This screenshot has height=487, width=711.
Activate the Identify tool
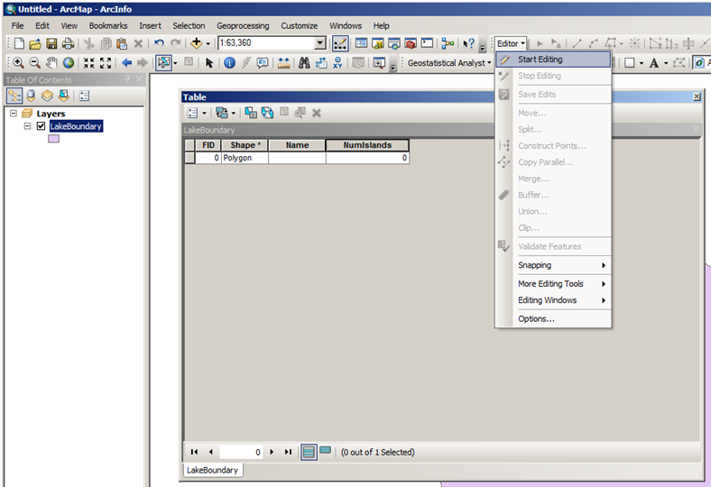coord(229,63)
